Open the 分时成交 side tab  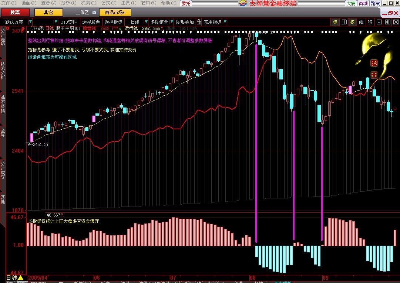tap(3, 170)
